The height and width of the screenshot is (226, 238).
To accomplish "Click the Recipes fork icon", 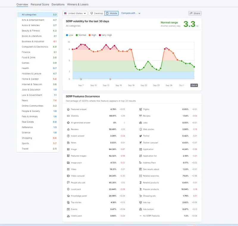I will pyautogui.click(x=140, y=116).
